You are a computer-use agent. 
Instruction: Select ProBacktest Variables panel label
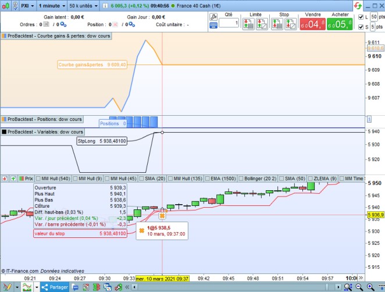pos(42,131)
